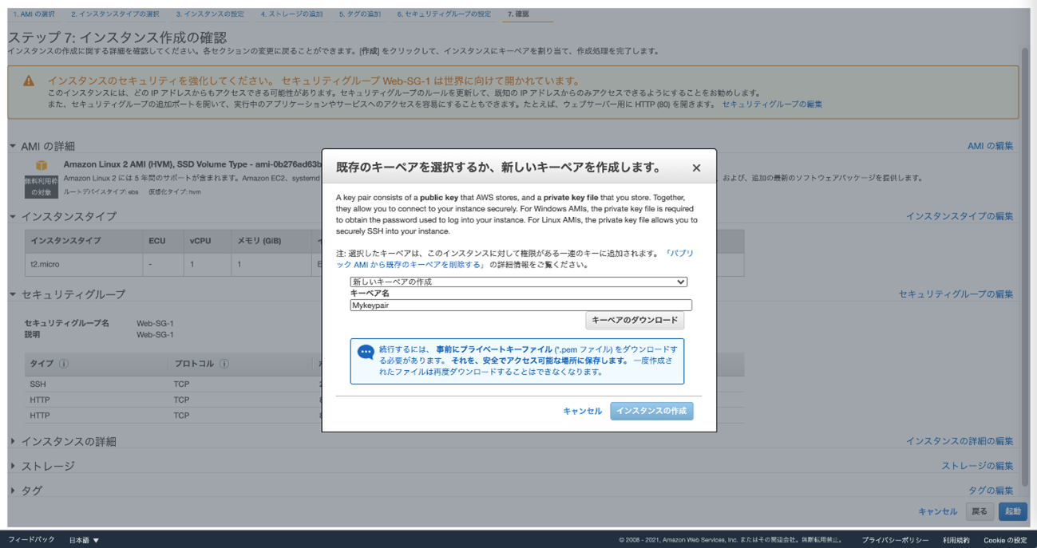This screenshot has height=548, width=1037.
Task: Click インスタンスの作成 button in dialog
Action: (x=651, y=411)
